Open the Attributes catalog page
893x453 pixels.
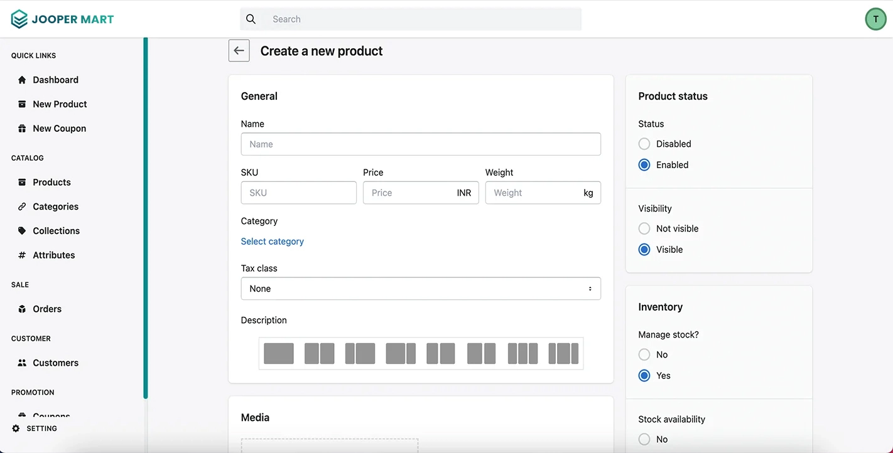pyautogui.click(x=53, y=255)
